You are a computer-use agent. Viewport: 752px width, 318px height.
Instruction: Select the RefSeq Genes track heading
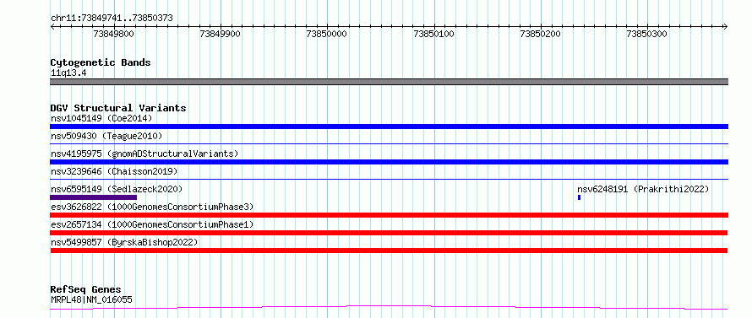click(x=86, y=290)
